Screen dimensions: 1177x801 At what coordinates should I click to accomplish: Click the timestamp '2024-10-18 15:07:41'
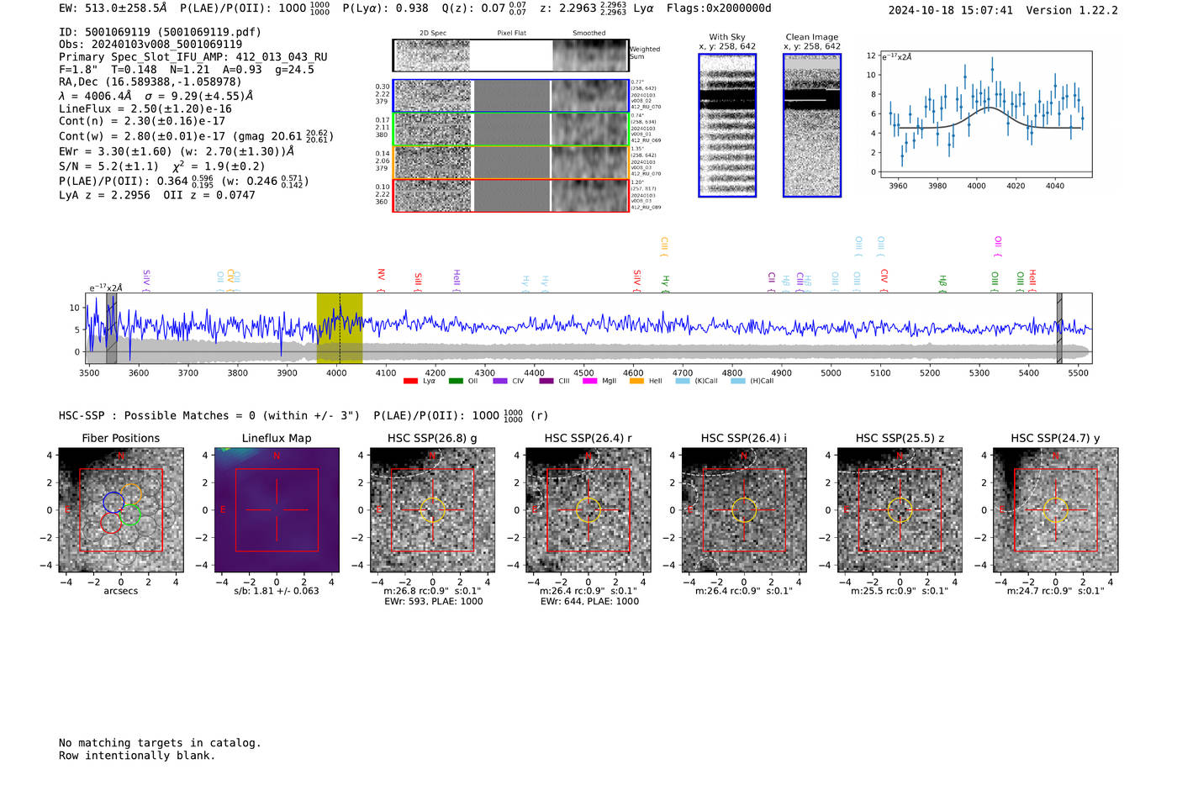(x=951, y=10)
